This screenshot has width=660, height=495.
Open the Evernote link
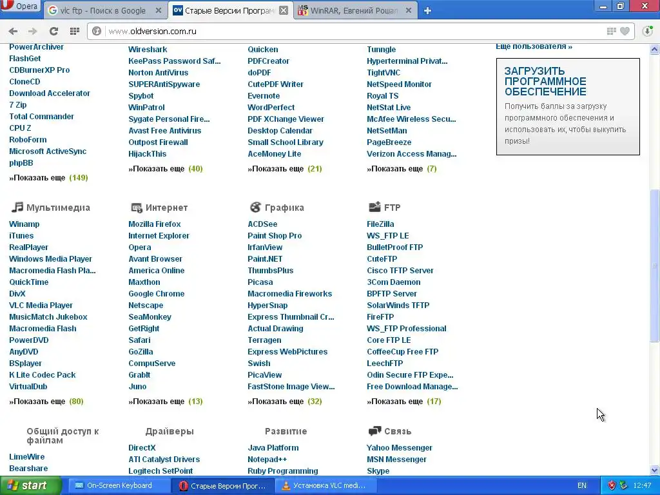coord(264,96)
